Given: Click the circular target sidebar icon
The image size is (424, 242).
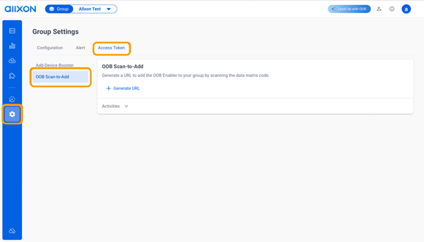Looking at the screenshot, I should coord(12,99).
